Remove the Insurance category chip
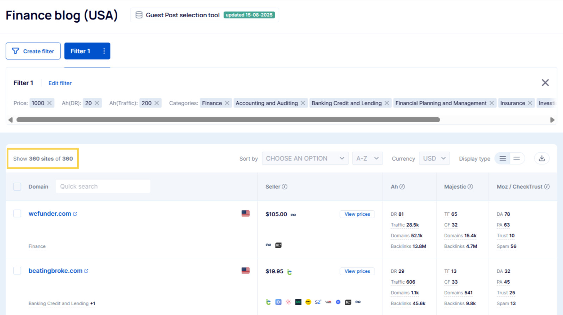The height and width of the screenshot is (315, 563). click(x=530, y=103)
